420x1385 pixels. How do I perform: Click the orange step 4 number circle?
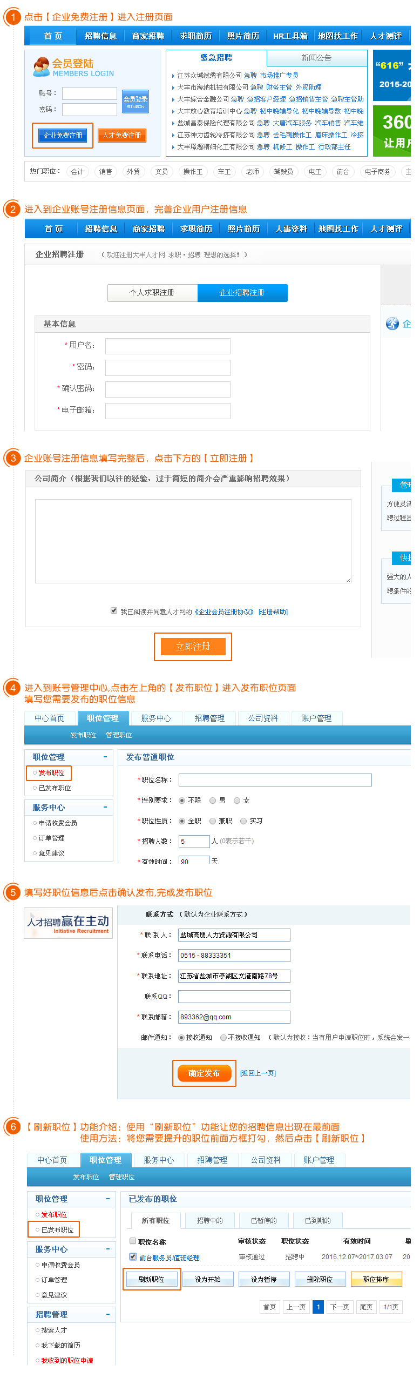click(x=13, y=688)
